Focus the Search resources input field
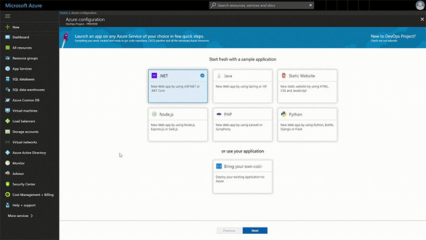426x240 pixels. click(262, 5)
